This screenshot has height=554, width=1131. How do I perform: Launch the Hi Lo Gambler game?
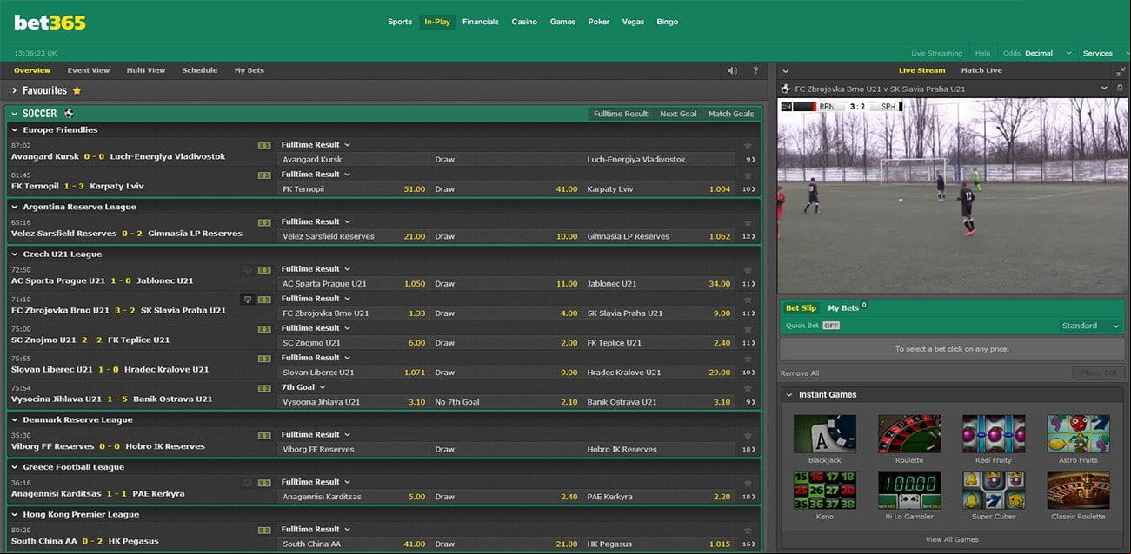(909, 491)
